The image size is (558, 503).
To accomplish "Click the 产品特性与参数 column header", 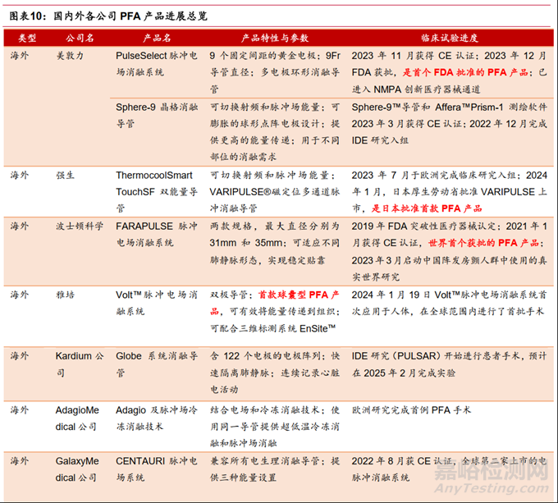I will click(x=275, y=38).
